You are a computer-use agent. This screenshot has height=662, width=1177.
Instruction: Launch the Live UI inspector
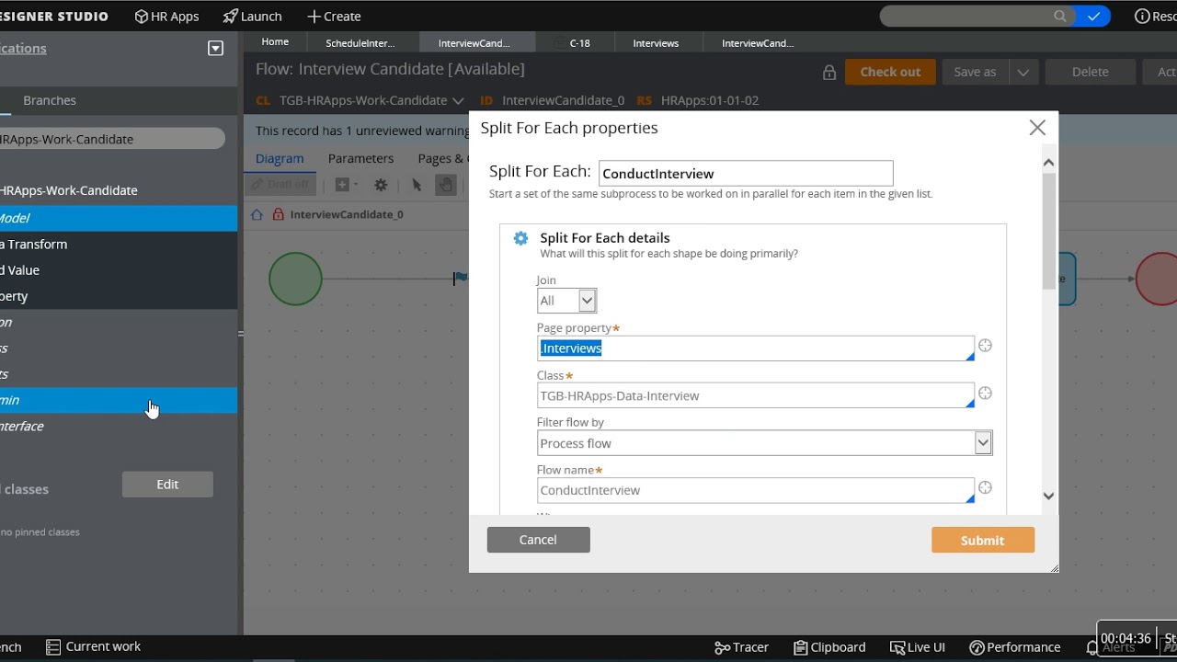coord(918,647)
